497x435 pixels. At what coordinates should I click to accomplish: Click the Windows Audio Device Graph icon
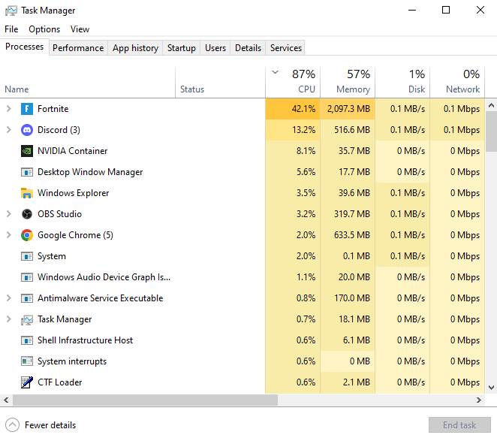(x=27, y=277)
